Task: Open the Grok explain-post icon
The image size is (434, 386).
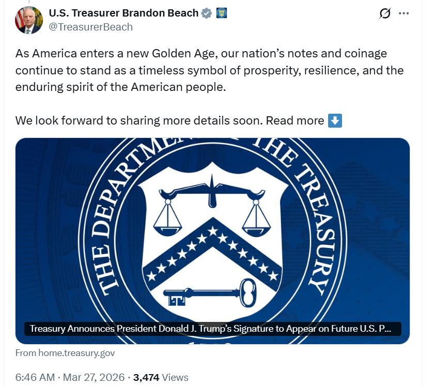Action: coord(385,14)
